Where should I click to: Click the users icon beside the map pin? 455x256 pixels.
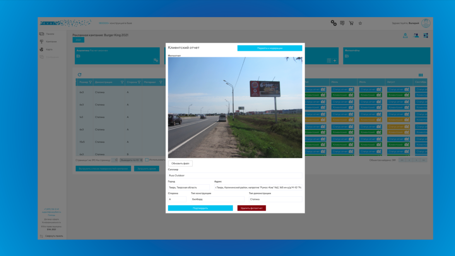click(x=416, y=36)
